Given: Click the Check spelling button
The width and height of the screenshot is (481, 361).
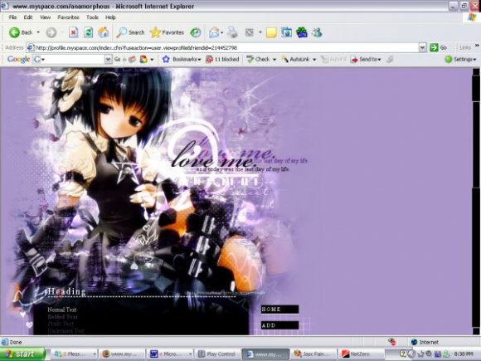Looking at the screenshot, I should point(258,59).
